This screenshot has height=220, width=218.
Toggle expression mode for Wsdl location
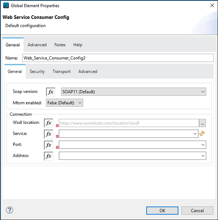48,123
